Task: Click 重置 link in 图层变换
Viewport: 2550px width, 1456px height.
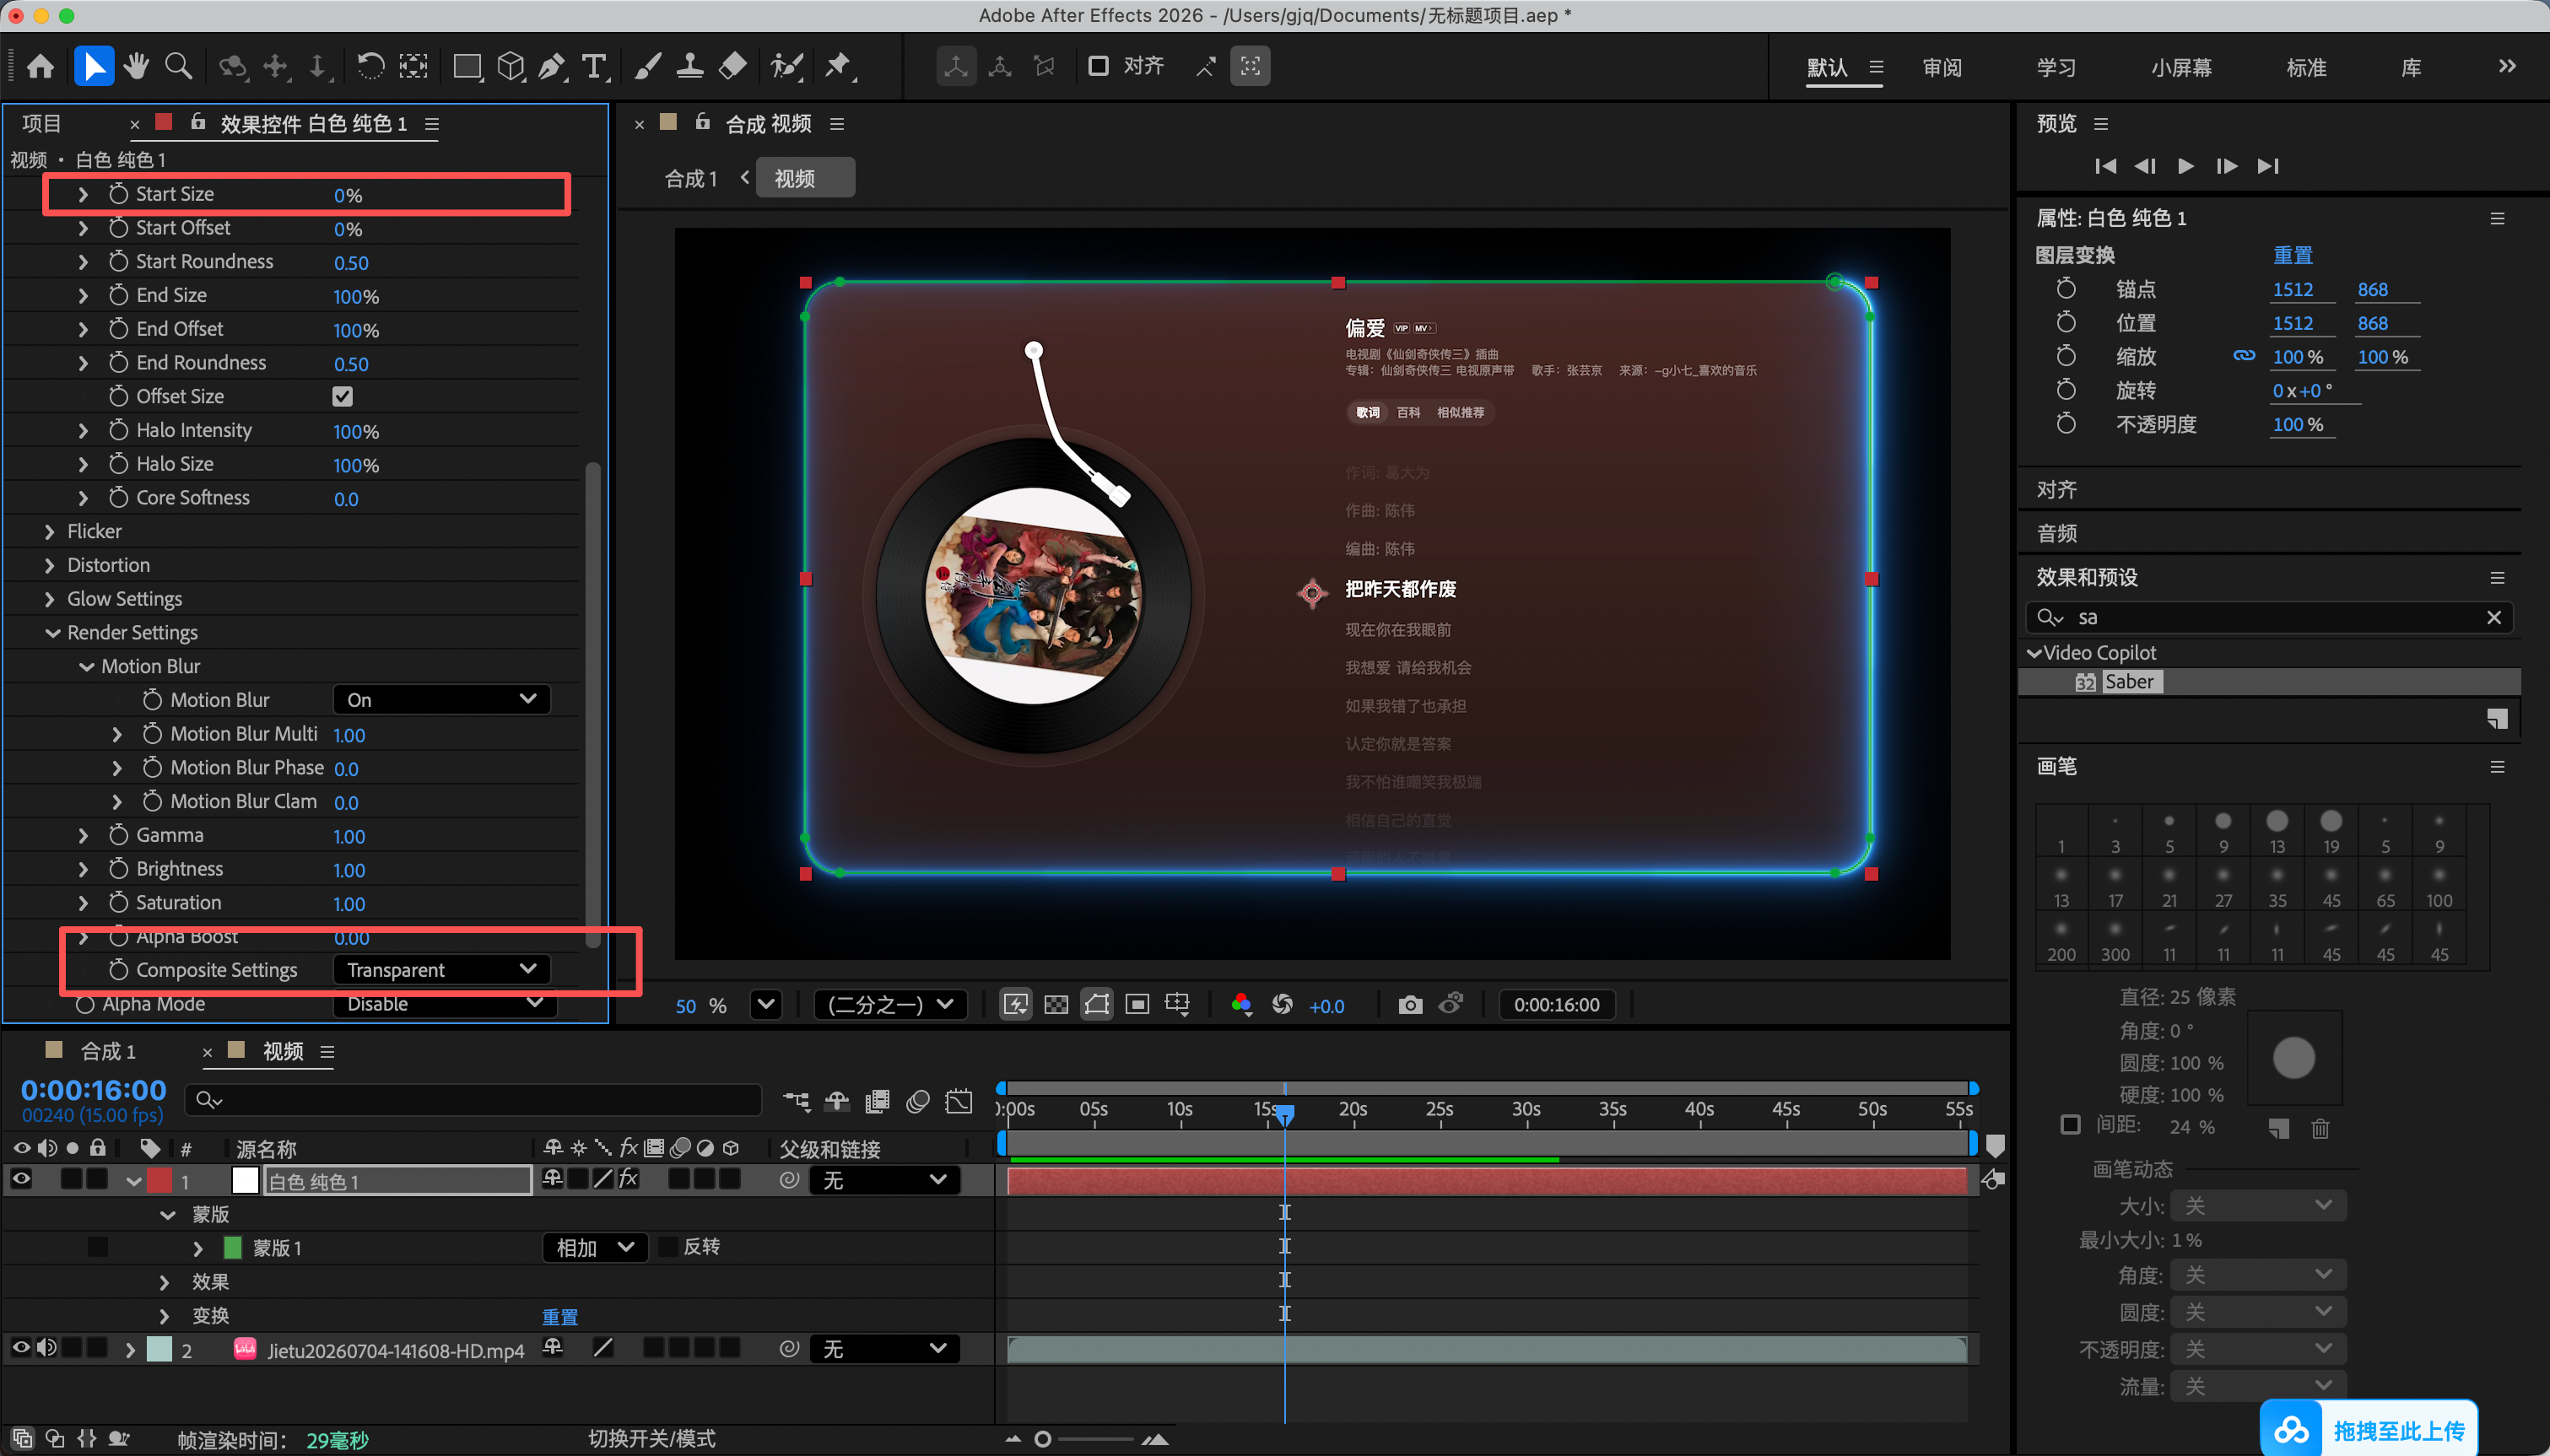Action: pyautogui.click(x=2292, y=255)
